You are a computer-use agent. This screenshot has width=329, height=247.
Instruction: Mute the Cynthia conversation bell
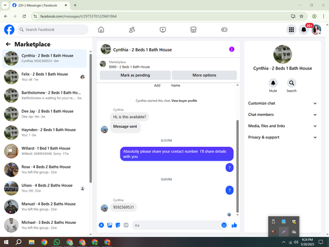[x=273, y=83]
